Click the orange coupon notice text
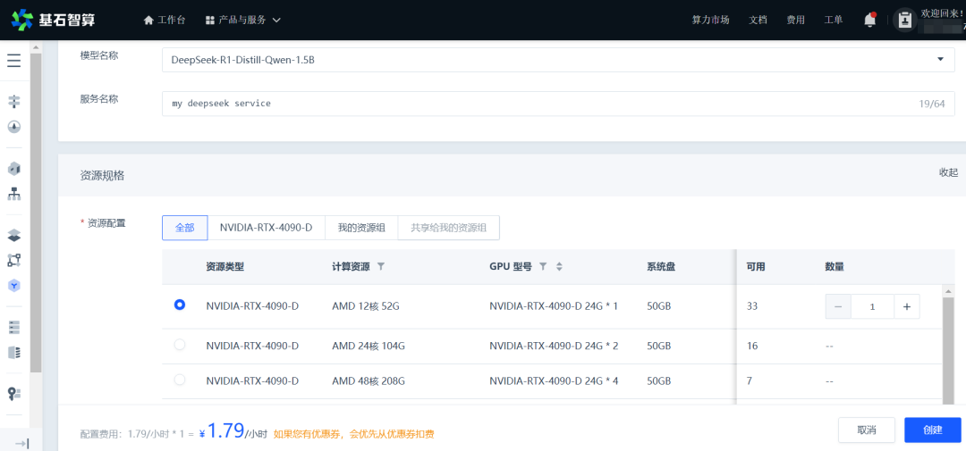This screenshot has height=451, width=966. click(x=353, y=434)
